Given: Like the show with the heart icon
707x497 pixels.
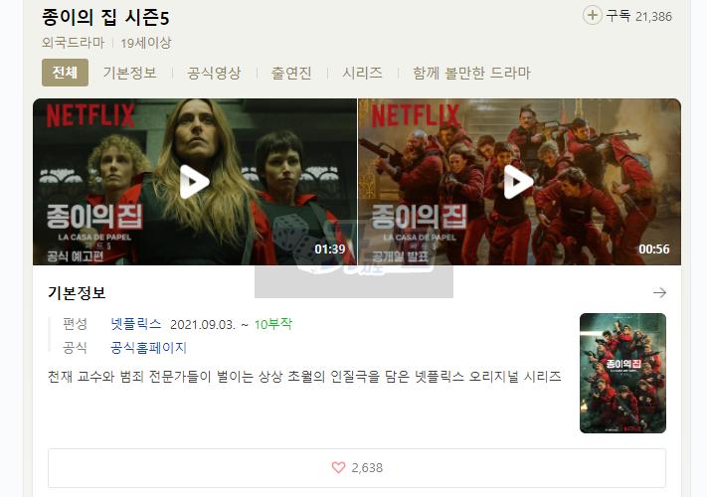Looking at the screenshot, I should tap(338, 467).
